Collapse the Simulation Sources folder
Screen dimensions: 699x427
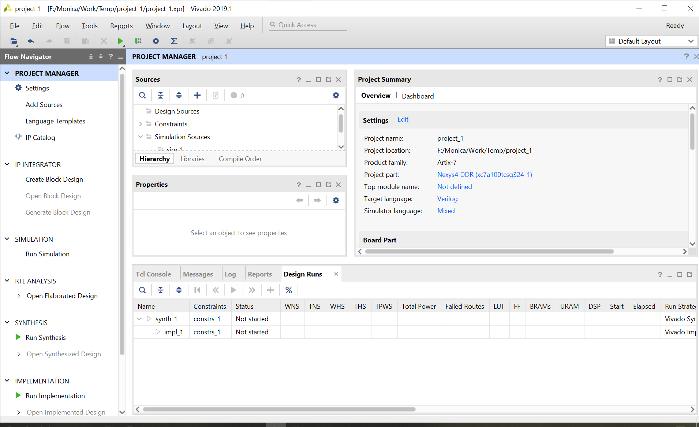(140, 137)
